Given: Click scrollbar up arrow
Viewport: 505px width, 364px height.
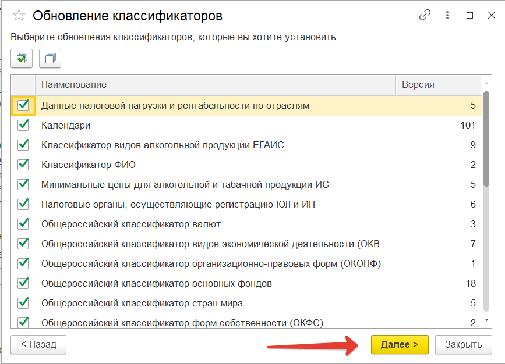Looking at the screenshot, I should pyautogui.click(x=487, y=84).
